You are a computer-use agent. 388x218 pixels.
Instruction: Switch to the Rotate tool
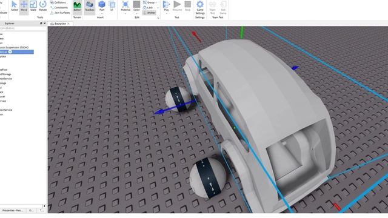[x=43, y=7]
